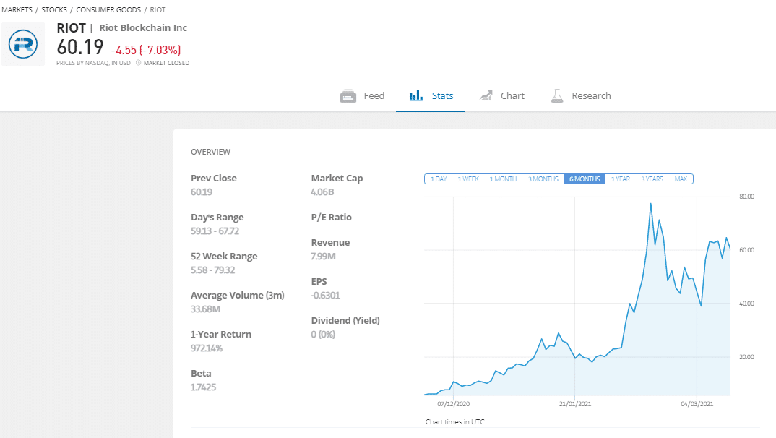Click the Research flask icon
The height and width of the screenshot is (438, 776).
[x=557, y=95]
